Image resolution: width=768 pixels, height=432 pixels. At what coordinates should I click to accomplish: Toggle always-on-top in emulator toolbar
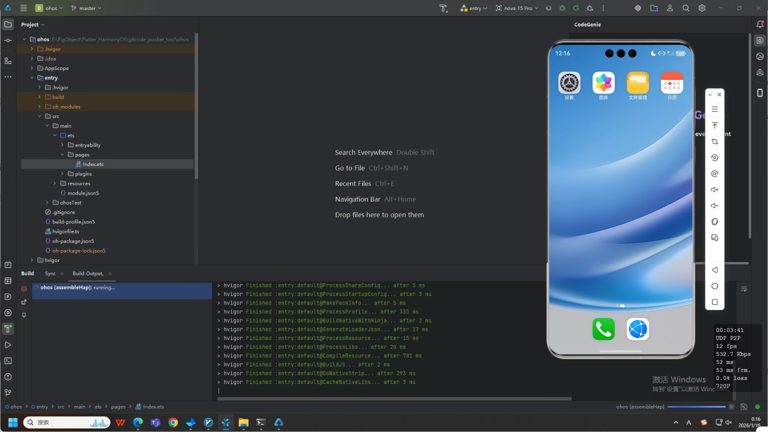click(714, 125)
